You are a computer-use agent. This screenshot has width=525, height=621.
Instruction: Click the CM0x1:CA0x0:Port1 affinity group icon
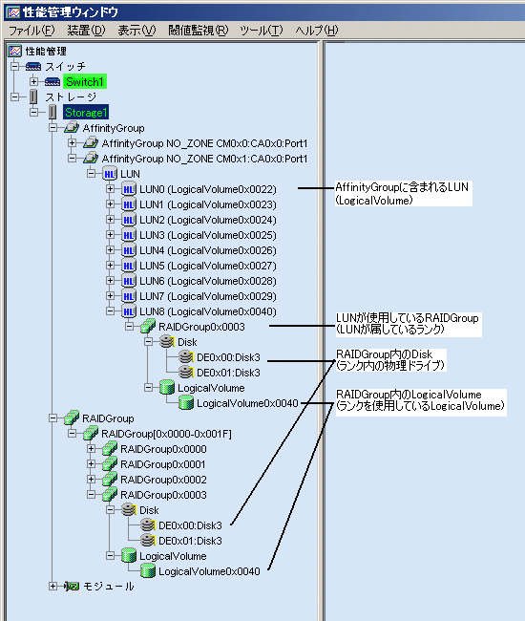click(90, 158)
